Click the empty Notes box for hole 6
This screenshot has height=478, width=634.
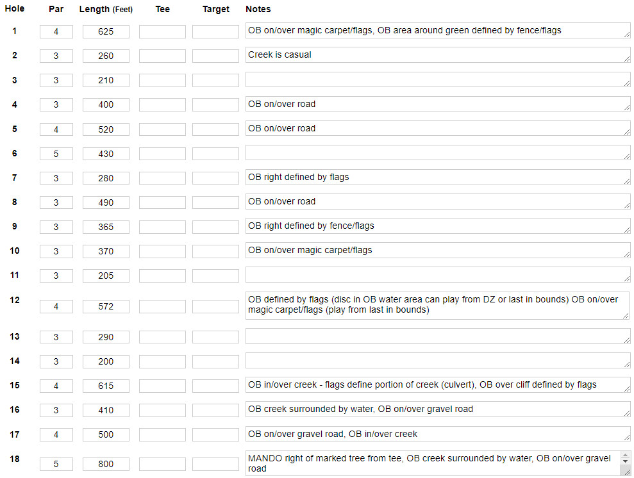pos(438,152)
